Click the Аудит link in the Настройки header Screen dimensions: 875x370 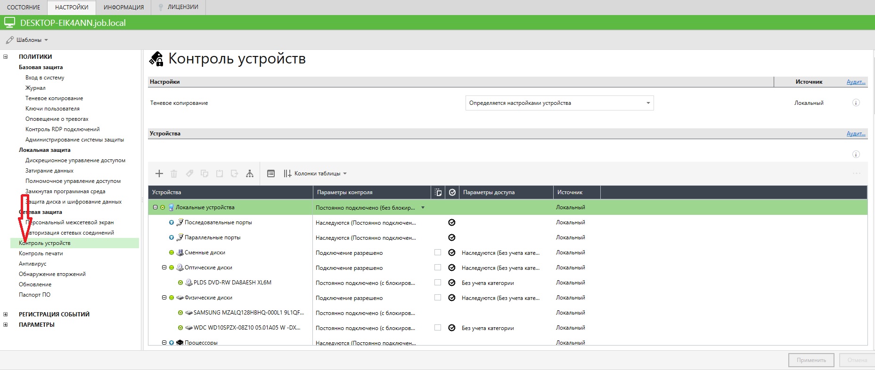tap(856, 82)
